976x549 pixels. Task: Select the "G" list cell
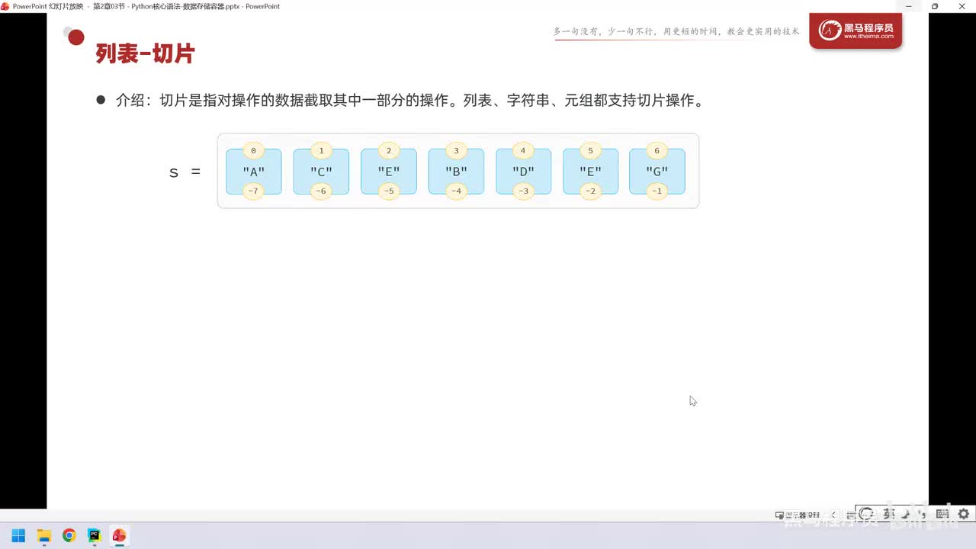coord(657,172)
